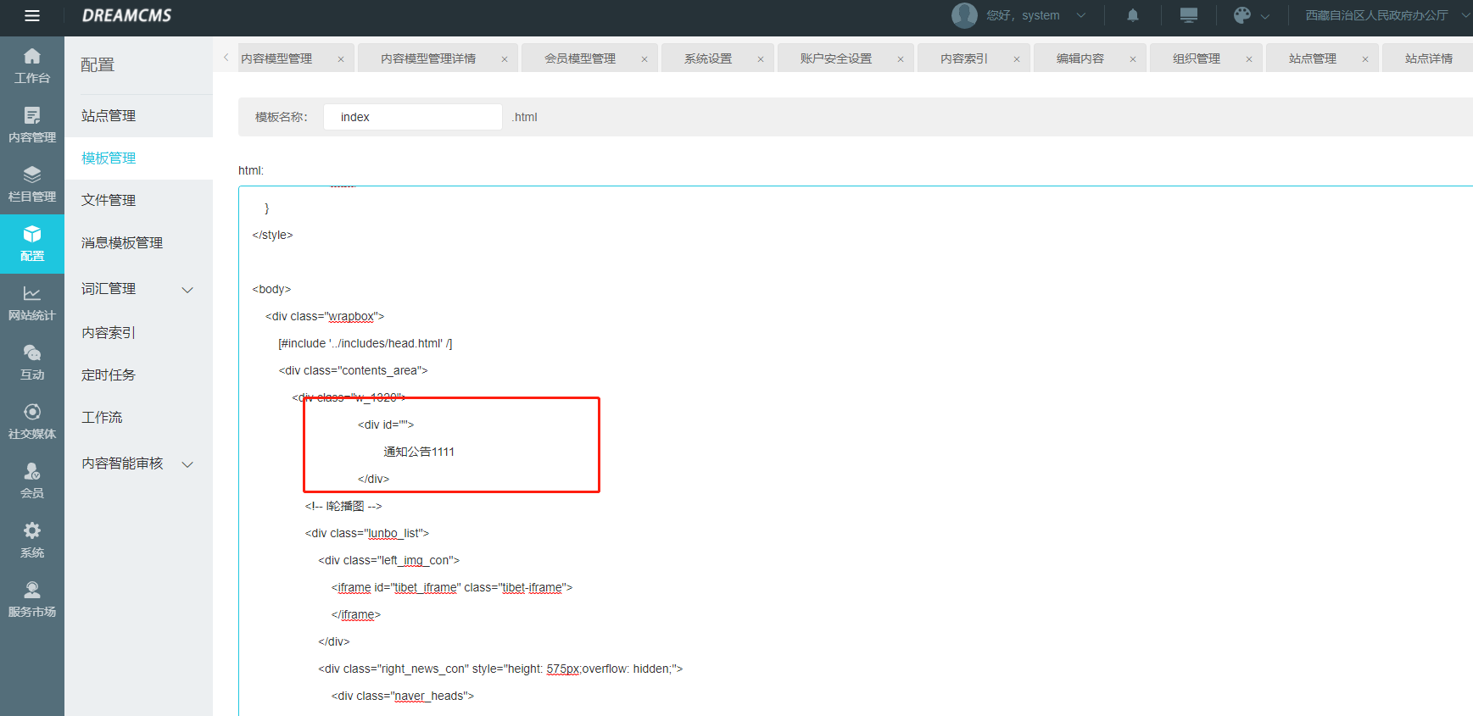Click the <body> line in the editor

[271, 289]
